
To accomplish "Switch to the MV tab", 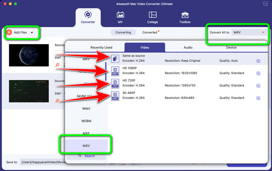I will pos(120,17).
